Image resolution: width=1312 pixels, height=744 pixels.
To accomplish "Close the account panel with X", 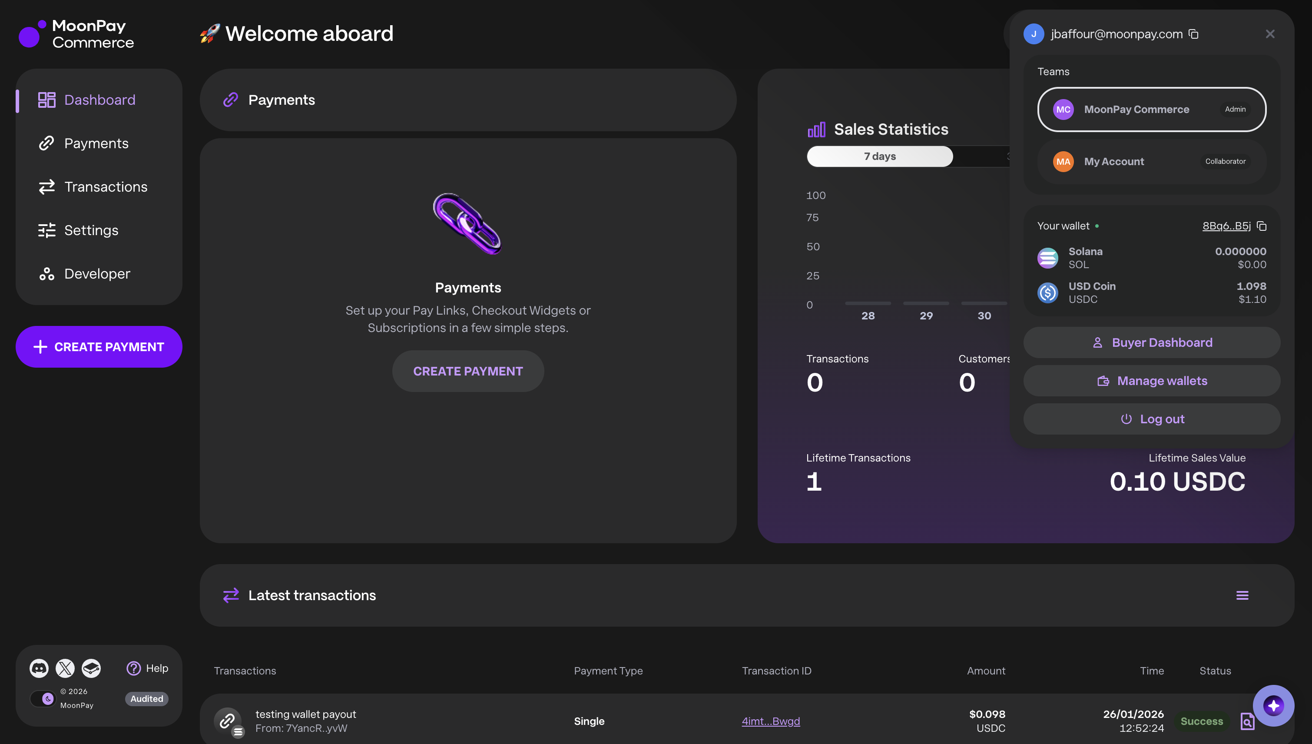I will click(1269, 34).
